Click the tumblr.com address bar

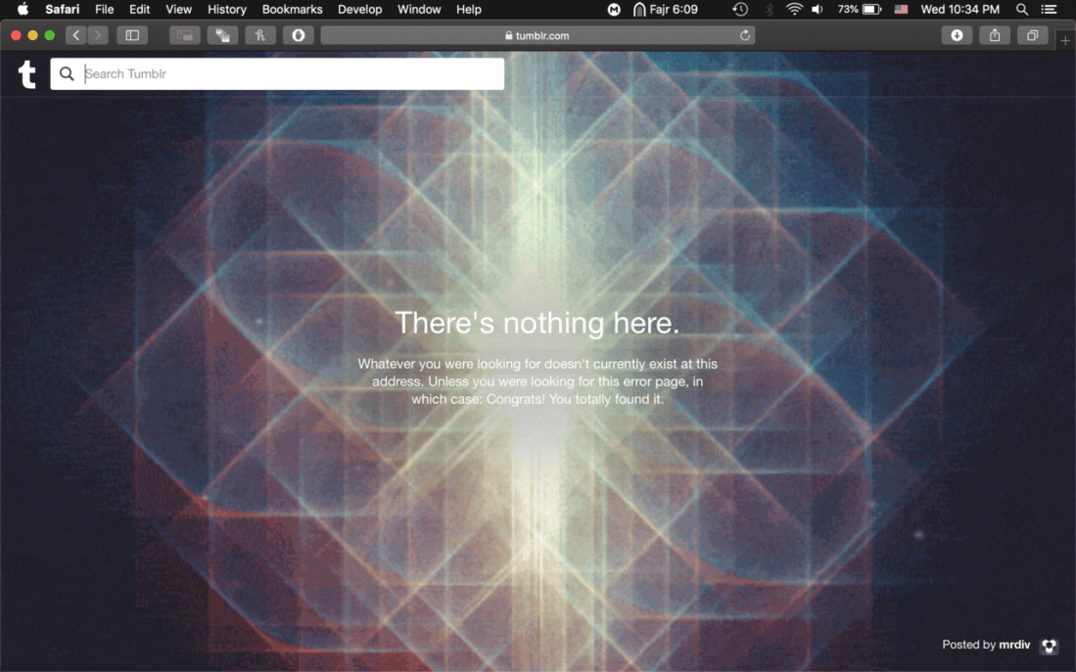click(x=537, y=35)
